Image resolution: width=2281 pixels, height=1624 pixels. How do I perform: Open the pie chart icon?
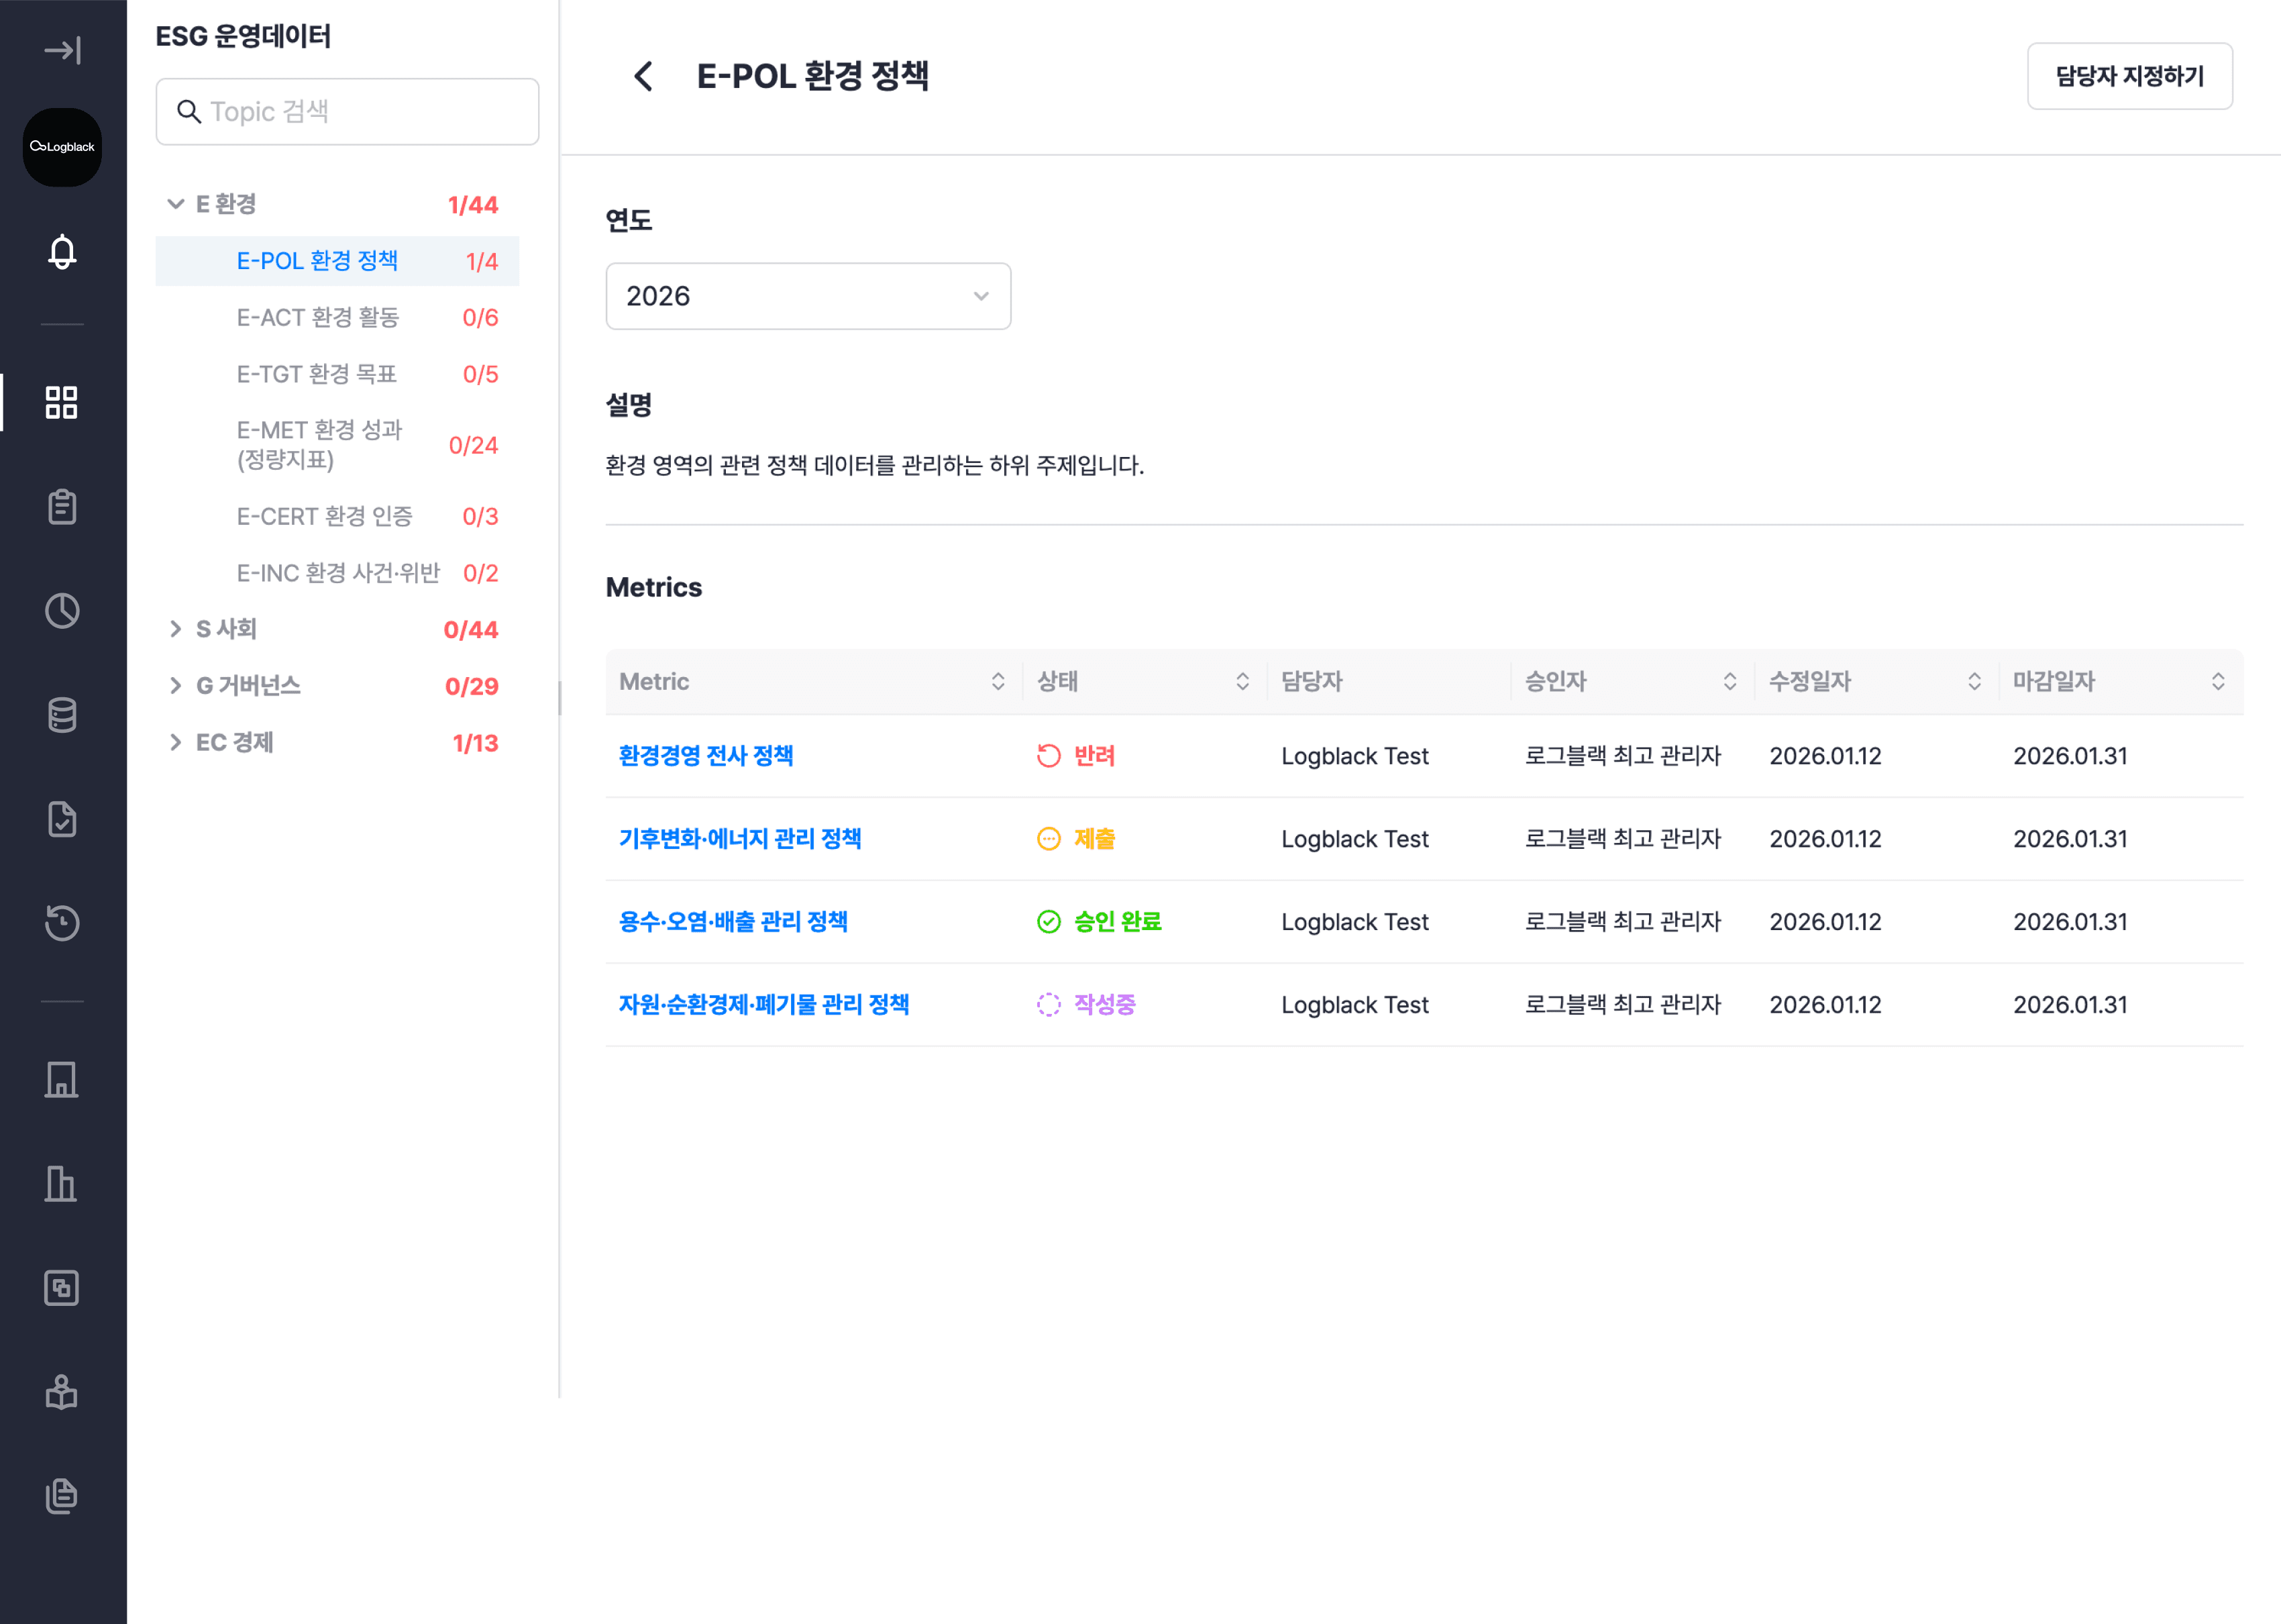coord(62,611)
